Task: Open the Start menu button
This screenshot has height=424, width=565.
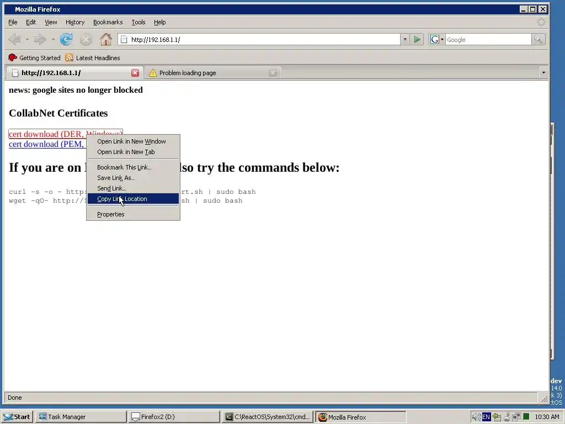Action: [x=17, y=417]
